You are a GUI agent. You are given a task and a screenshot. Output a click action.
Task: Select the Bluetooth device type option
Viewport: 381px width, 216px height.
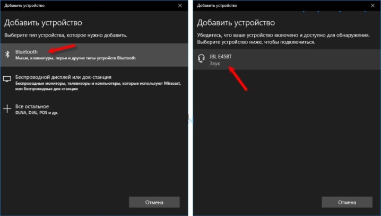tap(94, 55)
